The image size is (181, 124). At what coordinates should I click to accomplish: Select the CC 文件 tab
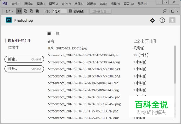coord(13,47)
